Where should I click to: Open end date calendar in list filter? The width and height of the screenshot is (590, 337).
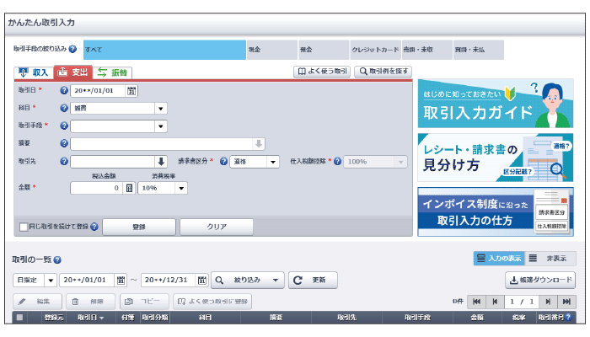click(x=202, y=280)
